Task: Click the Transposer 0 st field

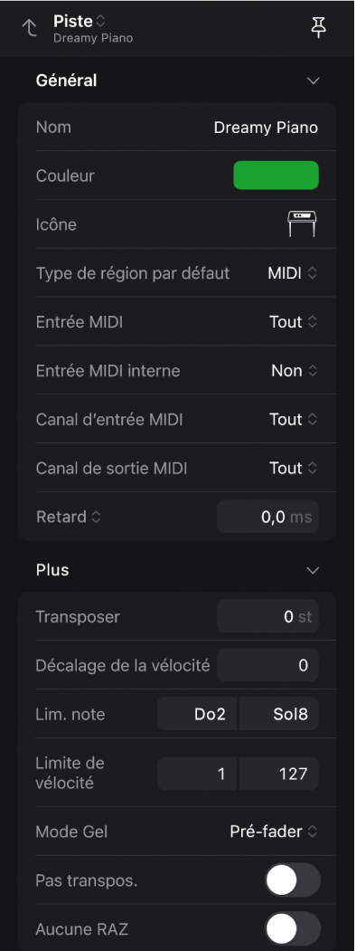Action: coord(267,617)
